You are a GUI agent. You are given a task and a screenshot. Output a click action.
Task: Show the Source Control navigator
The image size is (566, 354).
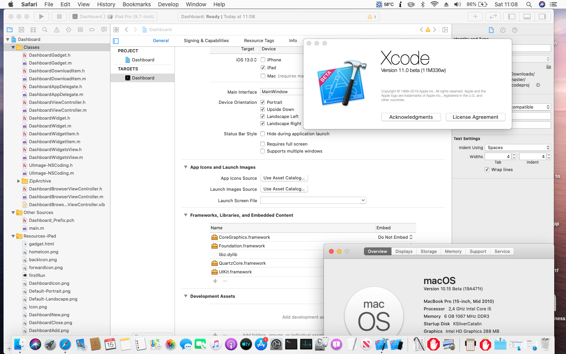[22, 29]
